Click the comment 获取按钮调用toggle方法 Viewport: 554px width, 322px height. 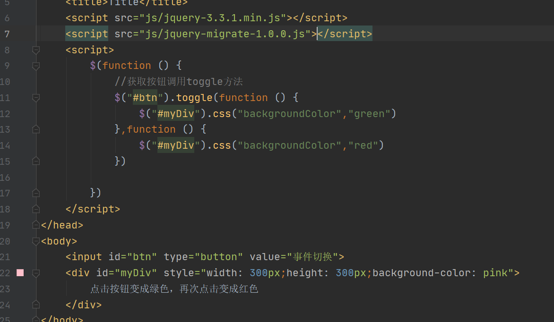tap(179, 82)
